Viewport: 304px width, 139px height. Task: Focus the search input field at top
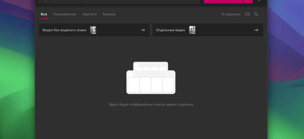coord(119,1)
